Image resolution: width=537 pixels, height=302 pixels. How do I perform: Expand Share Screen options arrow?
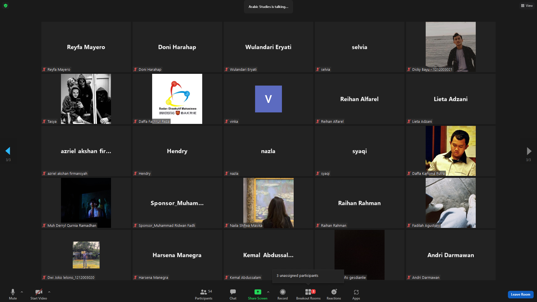268,292
